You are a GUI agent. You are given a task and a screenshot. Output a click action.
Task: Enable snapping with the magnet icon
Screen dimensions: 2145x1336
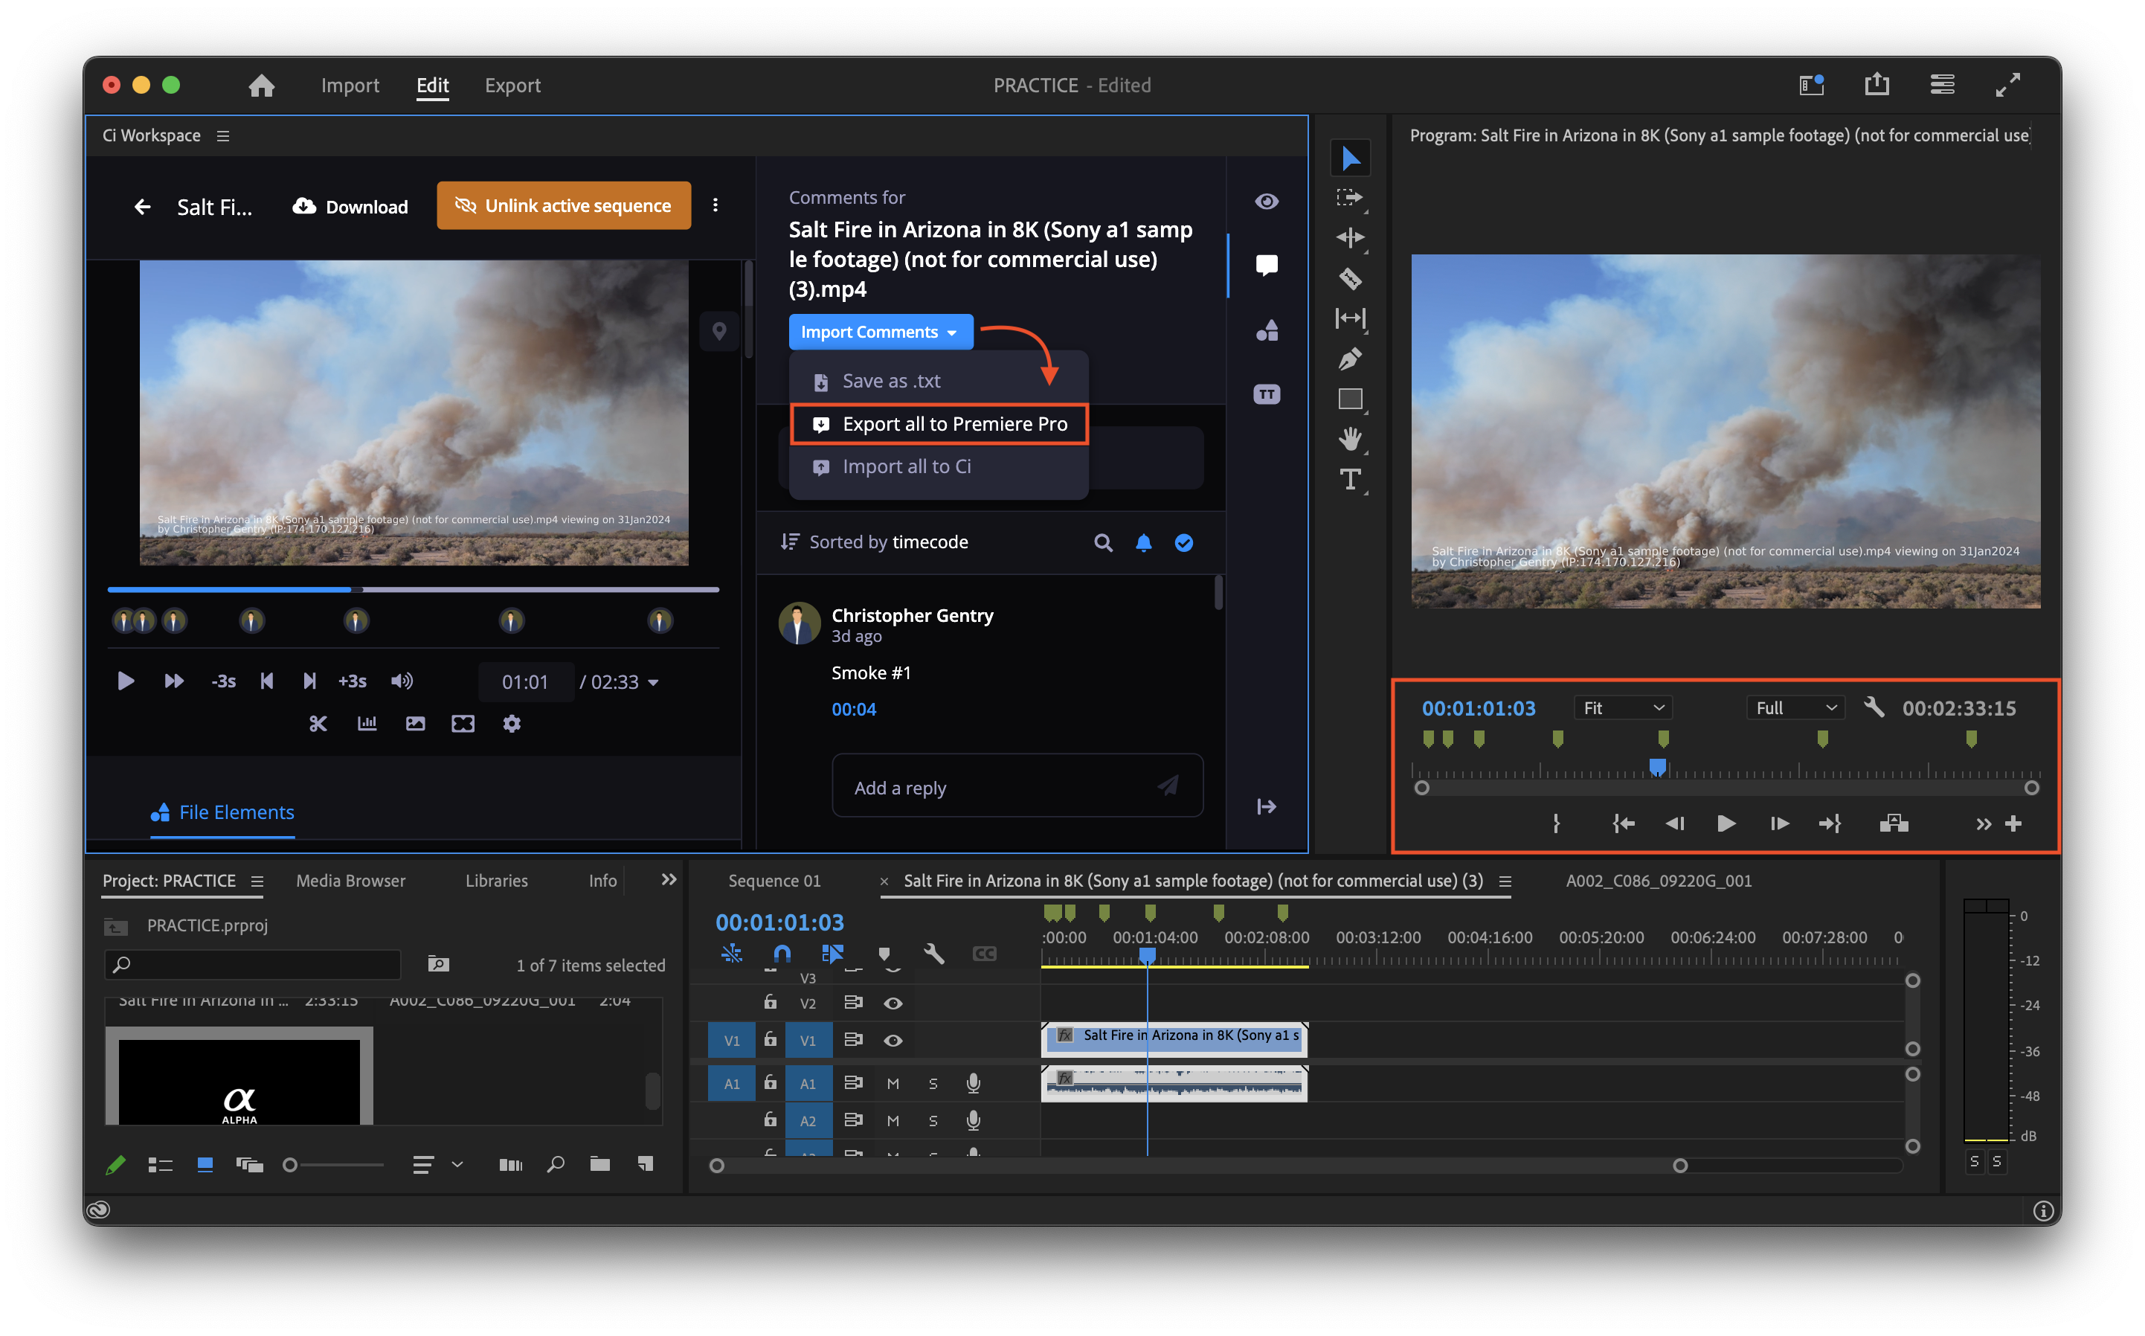[x=781, y=954]
